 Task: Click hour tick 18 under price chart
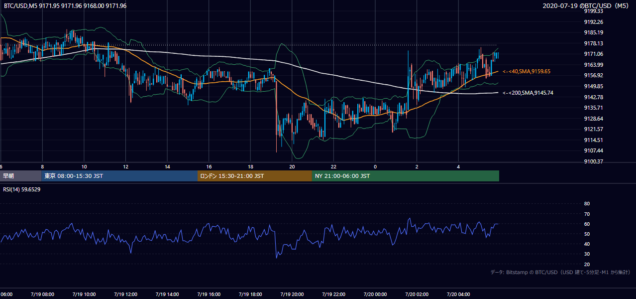click(x=250, y=166)
